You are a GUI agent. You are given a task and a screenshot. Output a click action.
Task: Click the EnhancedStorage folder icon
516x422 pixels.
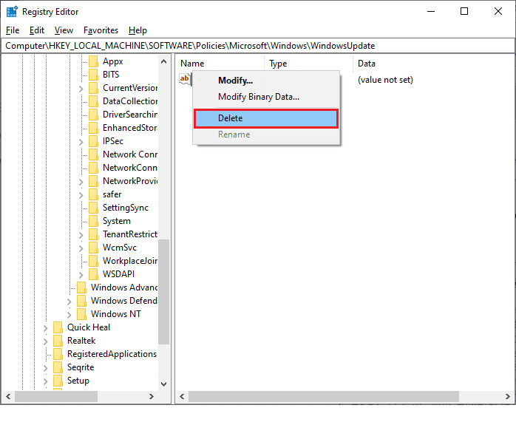click(x=93, y=128)
